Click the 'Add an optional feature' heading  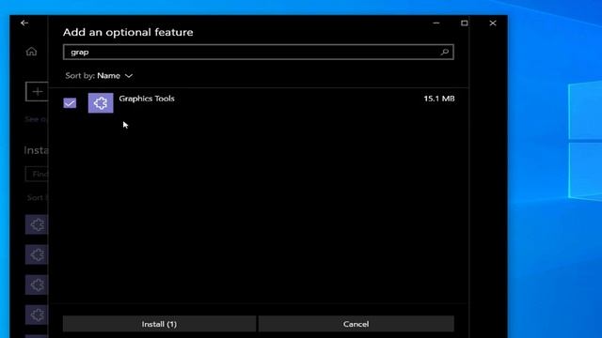tap(128, 32)
